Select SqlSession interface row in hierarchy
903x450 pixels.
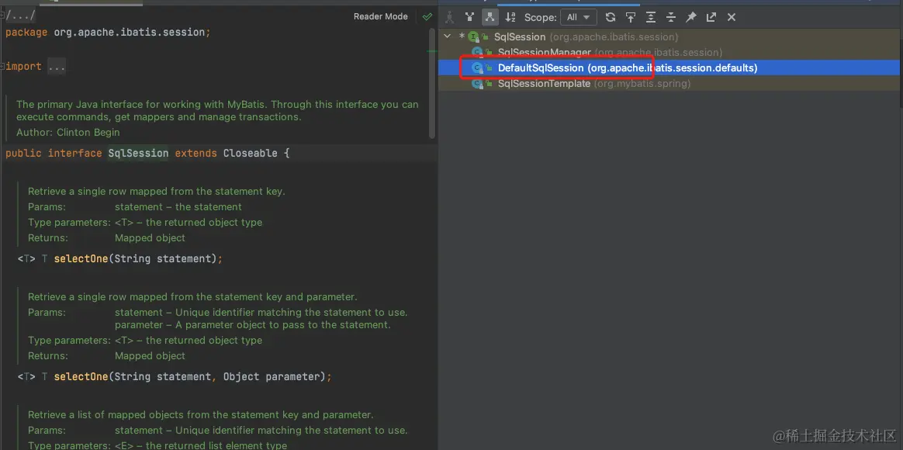coord(668,37)
